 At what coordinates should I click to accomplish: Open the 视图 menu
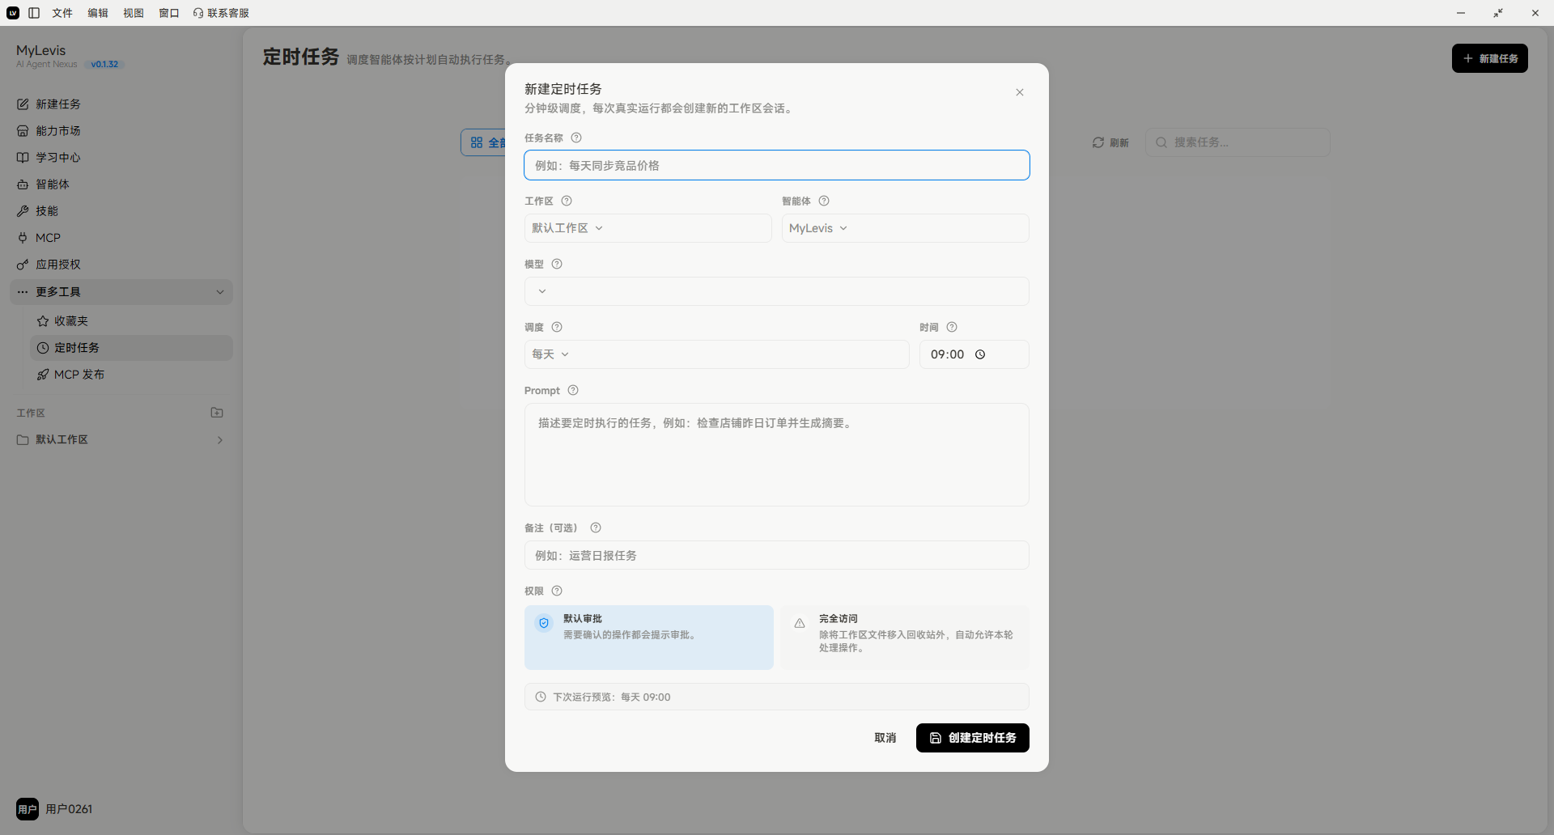tap(134, 13)
